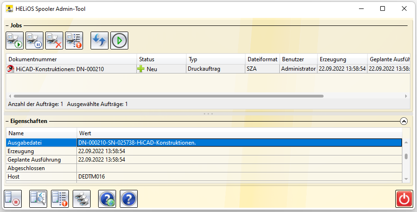Screen dimensions: 417x212
Task: Click the HELiOS Spooler title bar icon
Action: [x=9, y=9]
